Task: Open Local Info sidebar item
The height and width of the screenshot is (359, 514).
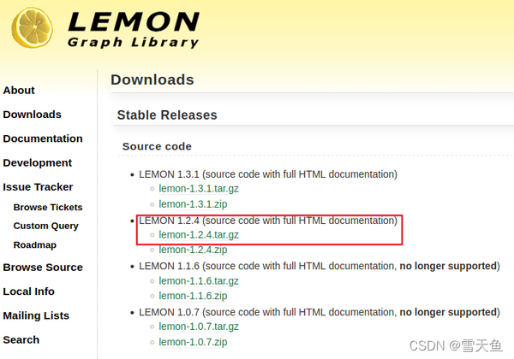Action: pyautogui.click(x=29, y=291)
